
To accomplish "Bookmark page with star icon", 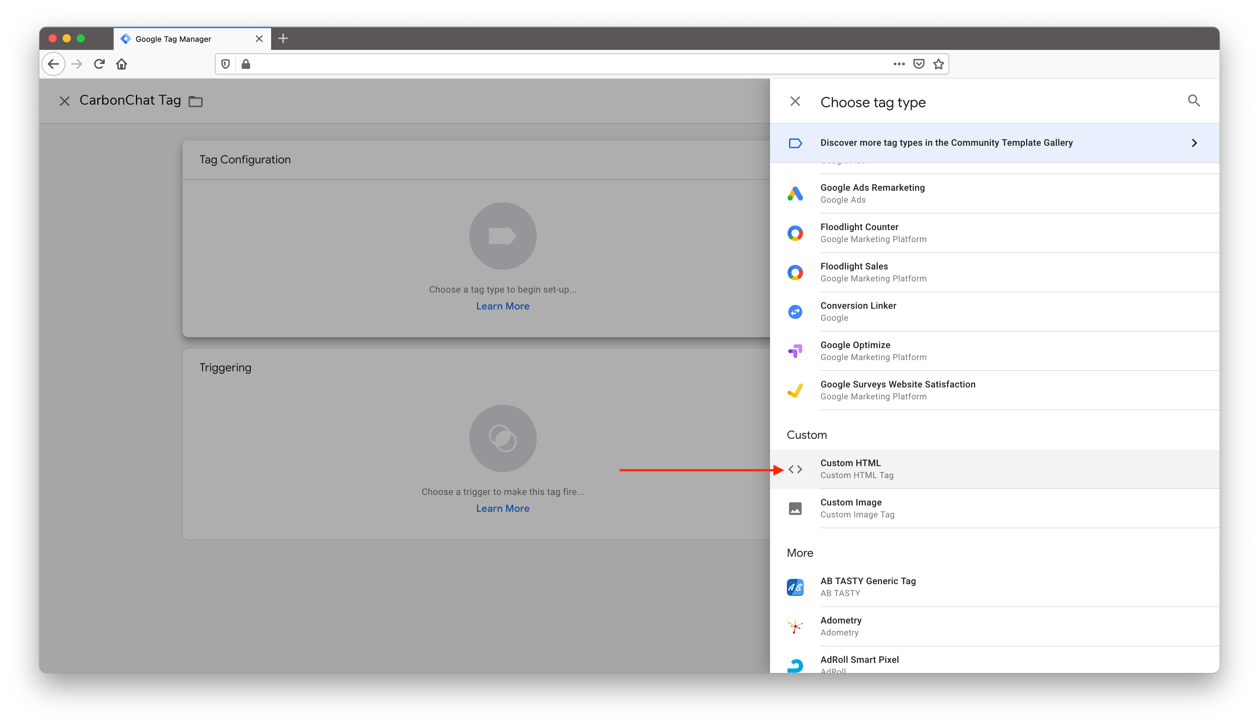I will click(938, 64).
